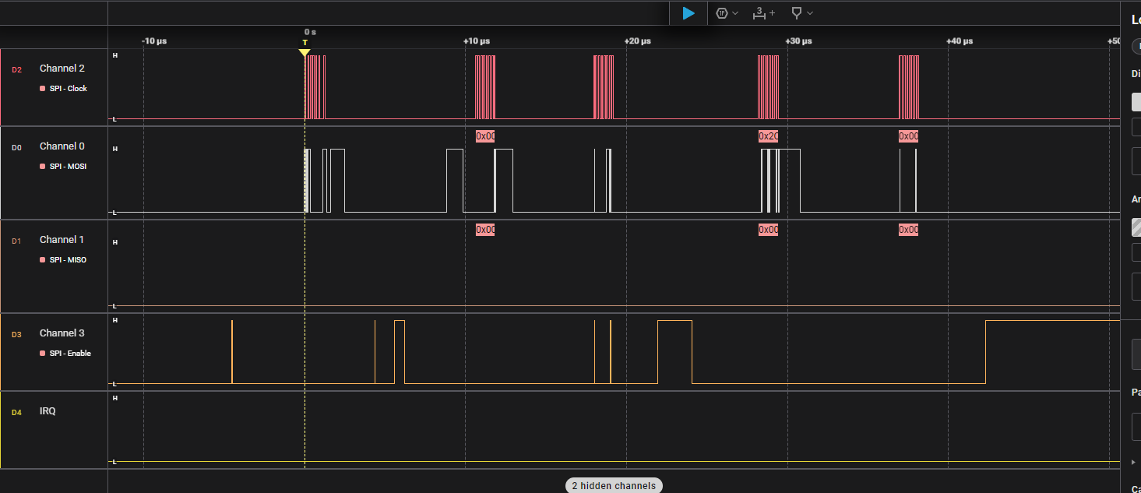
Task: Click the first 0x00 decoded byte on MISO
Action: (x=485, y=230)
